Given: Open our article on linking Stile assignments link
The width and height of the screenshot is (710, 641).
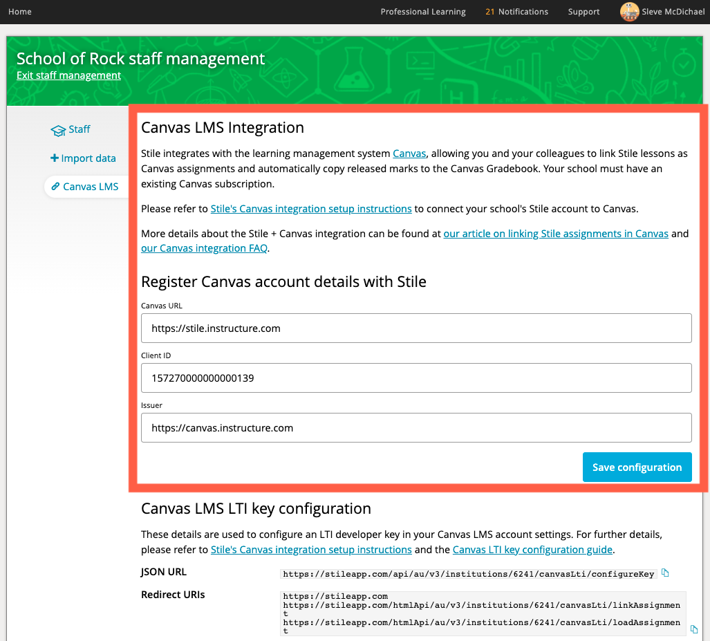Looking at the screenshot, I should tap(556, 234).
